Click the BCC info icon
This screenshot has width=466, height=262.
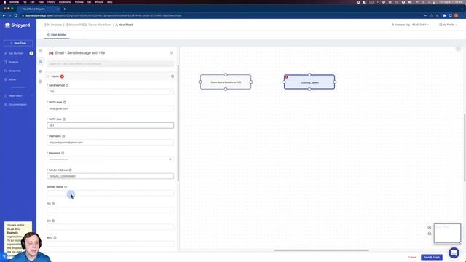click(55, 238)
